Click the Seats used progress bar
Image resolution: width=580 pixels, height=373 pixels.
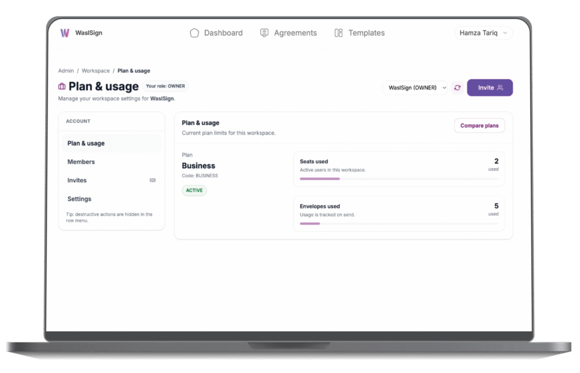click(x=399, y=179)
